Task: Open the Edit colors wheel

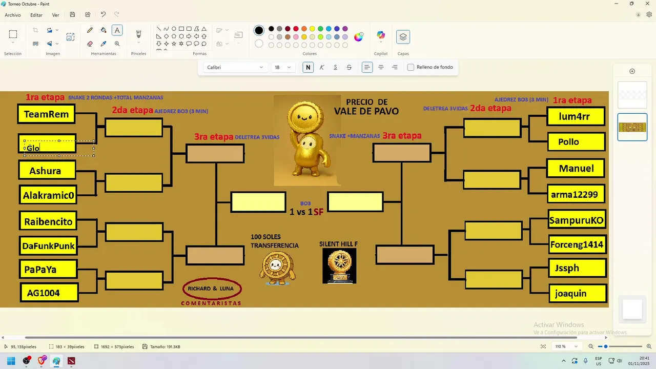Action: pos(359,36)
